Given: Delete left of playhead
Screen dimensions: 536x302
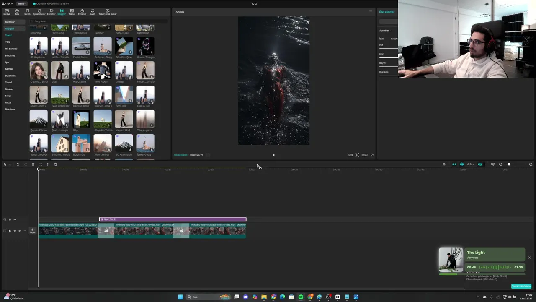Looking at the screenshot, I should [41, 164].
